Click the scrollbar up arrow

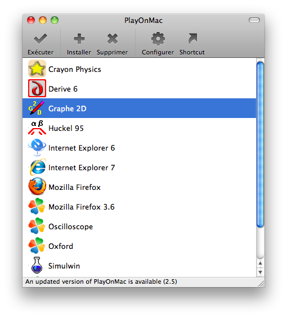pos(261,264)
